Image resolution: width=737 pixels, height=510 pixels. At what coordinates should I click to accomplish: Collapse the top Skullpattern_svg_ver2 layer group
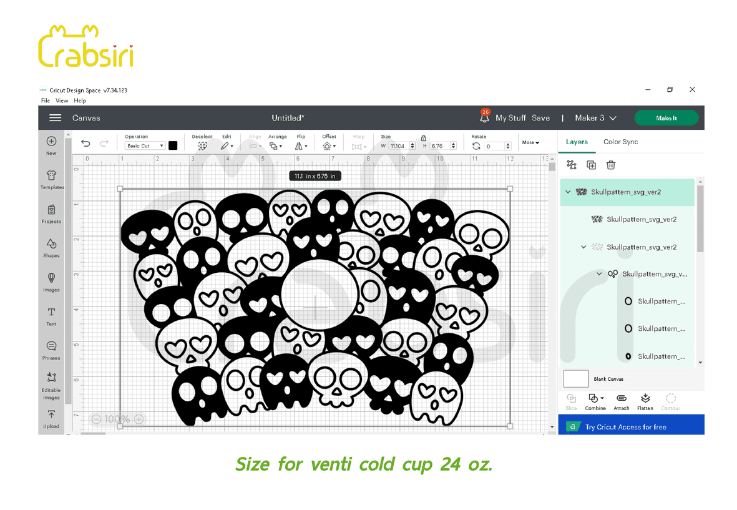568,192
